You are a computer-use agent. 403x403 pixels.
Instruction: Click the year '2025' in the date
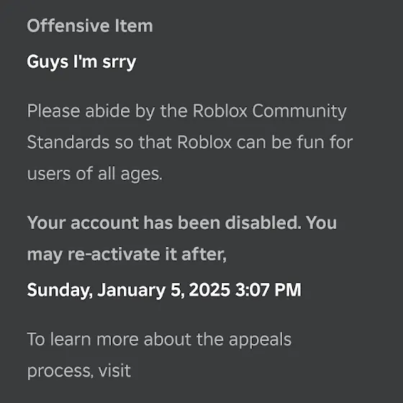(209, 290)
